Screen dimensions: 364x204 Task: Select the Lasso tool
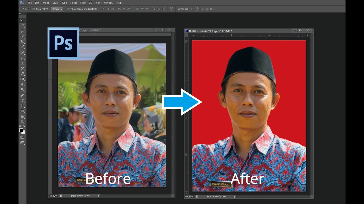[22, 31]
